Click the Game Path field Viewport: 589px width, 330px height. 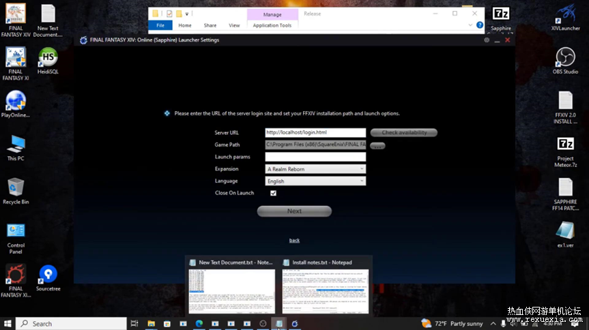pos(315,145)
